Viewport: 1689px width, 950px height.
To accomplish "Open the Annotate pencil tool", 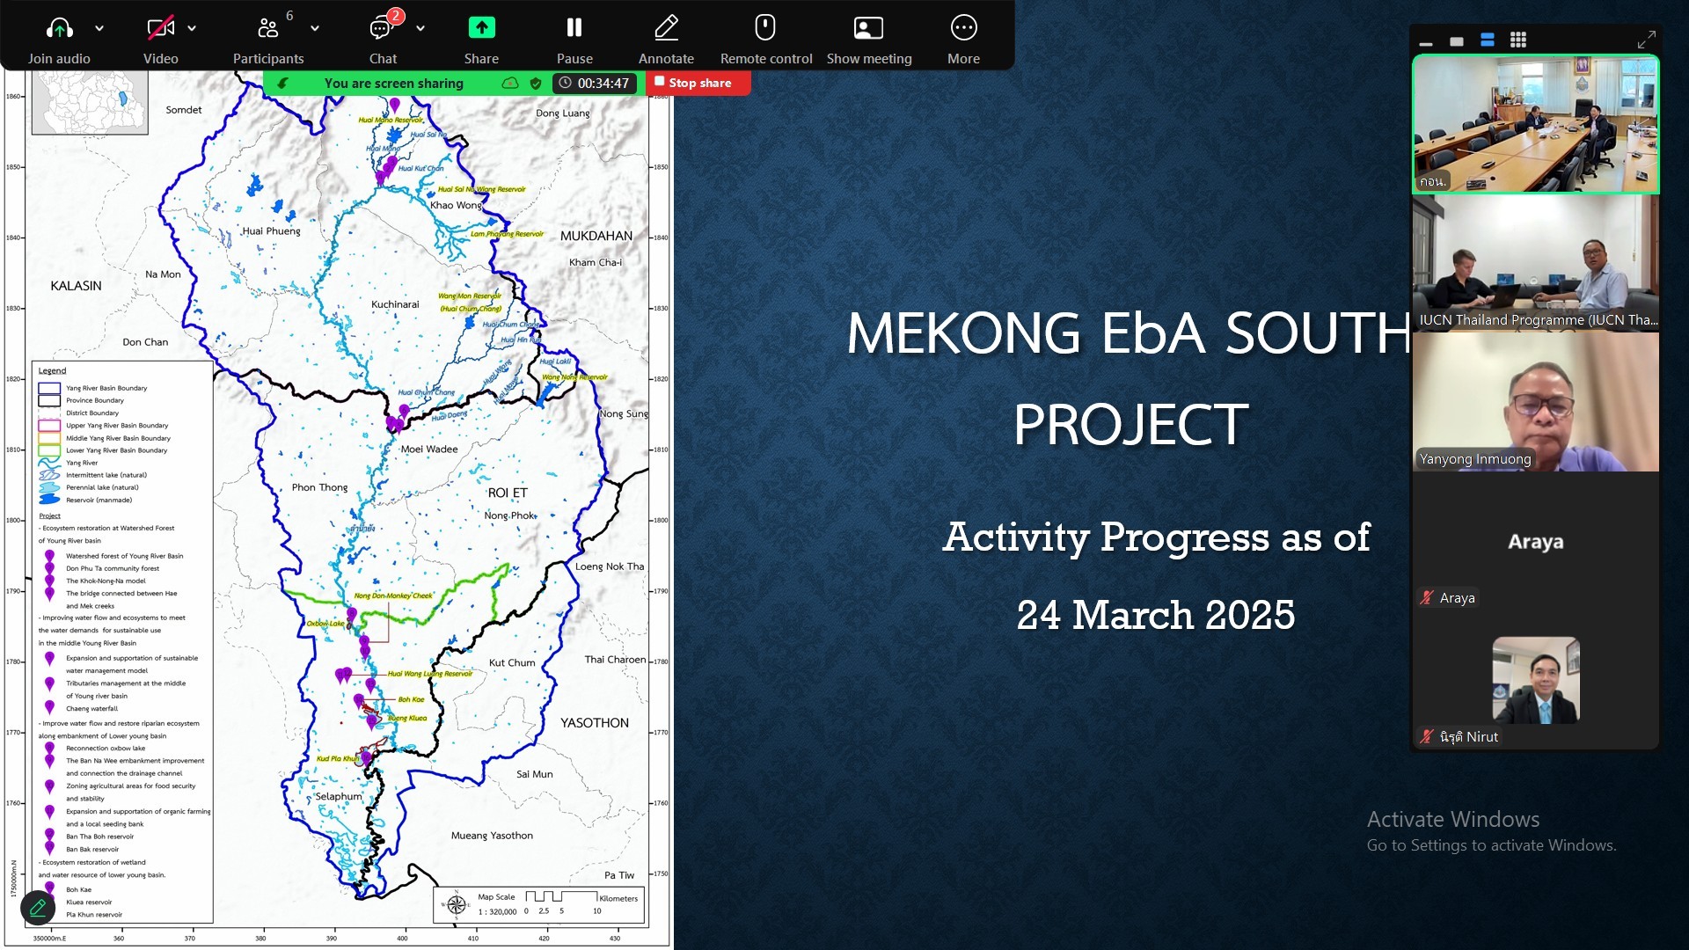I will click(666, 28).
